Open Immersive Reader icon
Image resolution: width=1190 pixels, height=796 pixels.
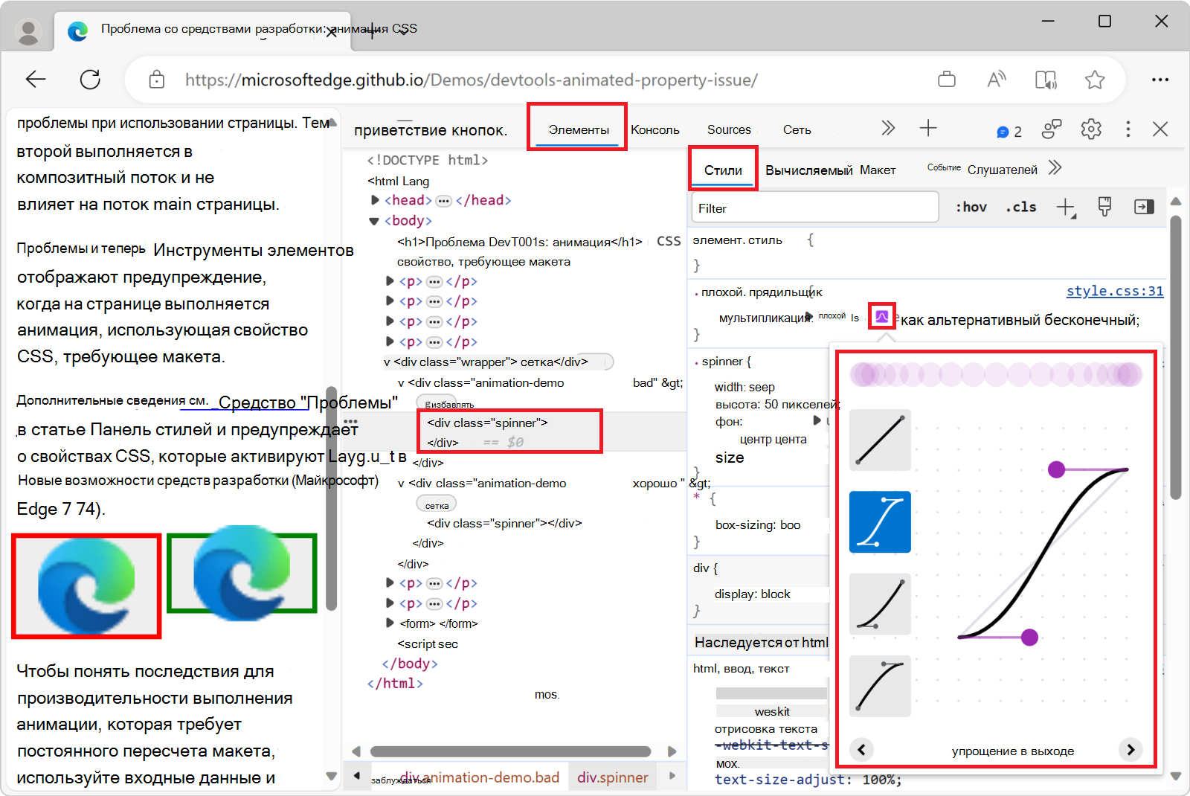pos(1046,80)
